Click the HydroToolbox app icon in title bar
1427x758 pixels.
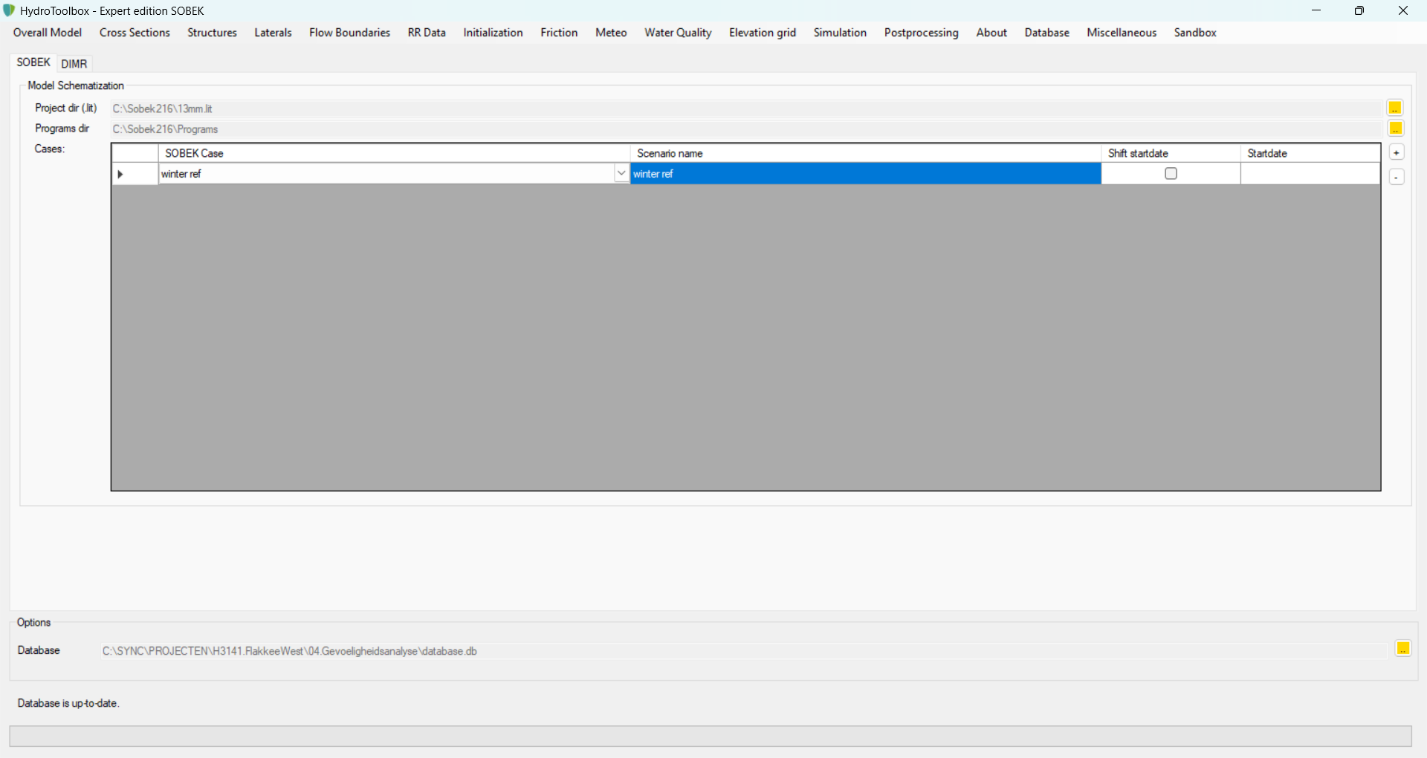(9, 10)
